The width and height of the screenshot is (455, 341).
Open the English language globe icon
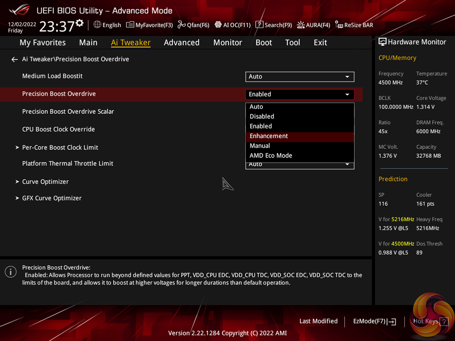(x=97, y=25)
